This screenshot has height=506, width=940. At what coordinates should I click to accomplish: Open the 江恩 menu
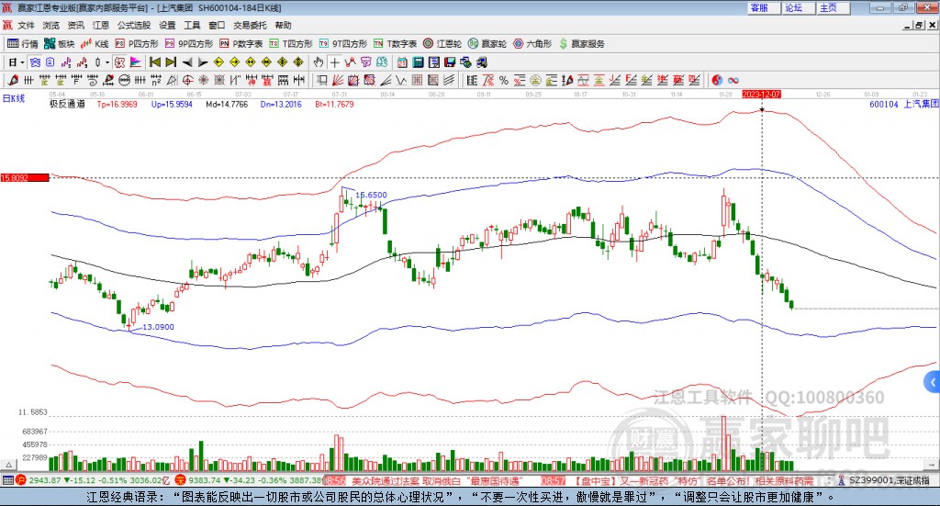coord(101,25)
